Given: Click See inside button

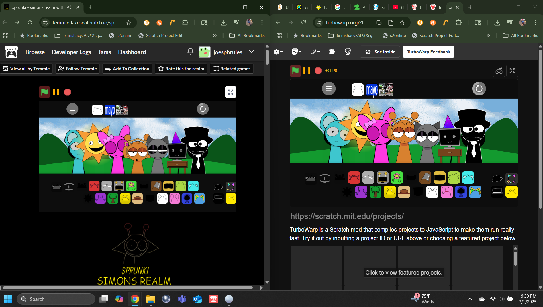Looking at the screenshot, I should 380,52.
